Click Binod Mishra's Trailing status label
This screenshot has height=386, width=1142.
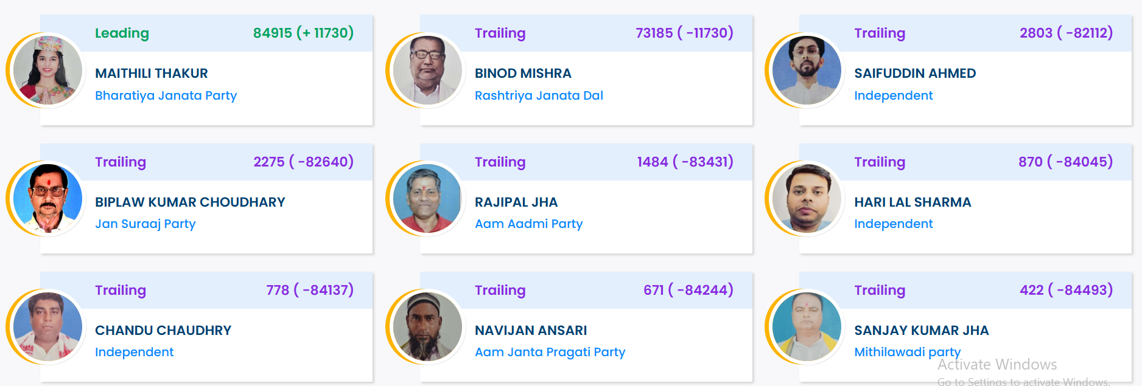[x=500, y=33]
